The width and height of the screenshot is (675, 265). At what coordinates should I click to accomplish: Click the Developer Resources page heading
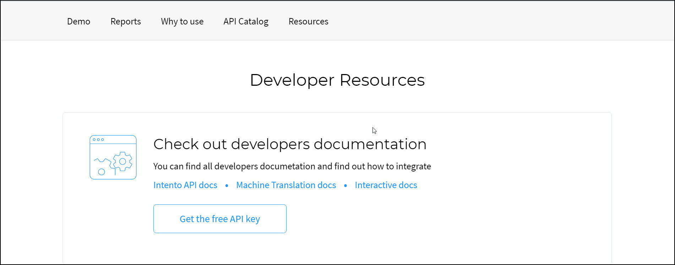[x=337, y=80]
